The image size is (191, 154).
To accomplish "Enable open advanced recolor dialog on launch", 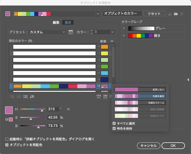I will [x=7, y=139].
